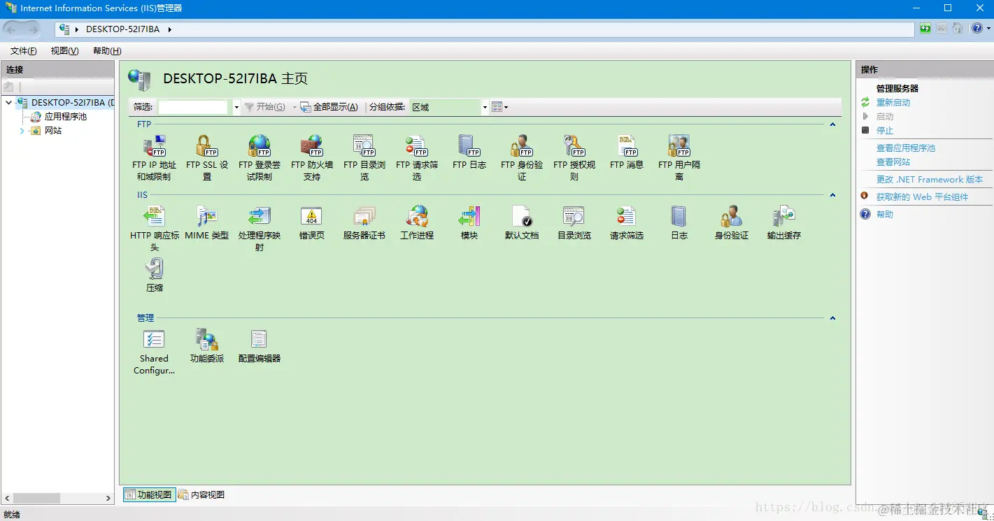Switch to 功能视图 tab
Viewport: 994px width, 521px height.
point(148,494)
